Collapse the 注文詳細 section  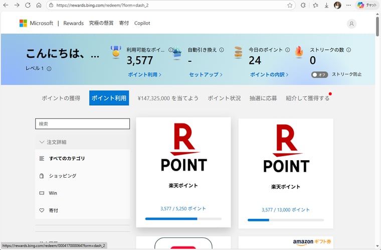[x=82, y=142]
